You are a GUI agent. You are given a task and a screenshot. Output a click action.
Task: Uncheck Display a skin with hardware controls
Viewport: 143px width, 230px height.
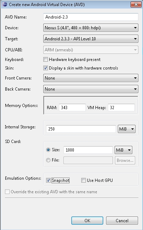coord(45,68)
